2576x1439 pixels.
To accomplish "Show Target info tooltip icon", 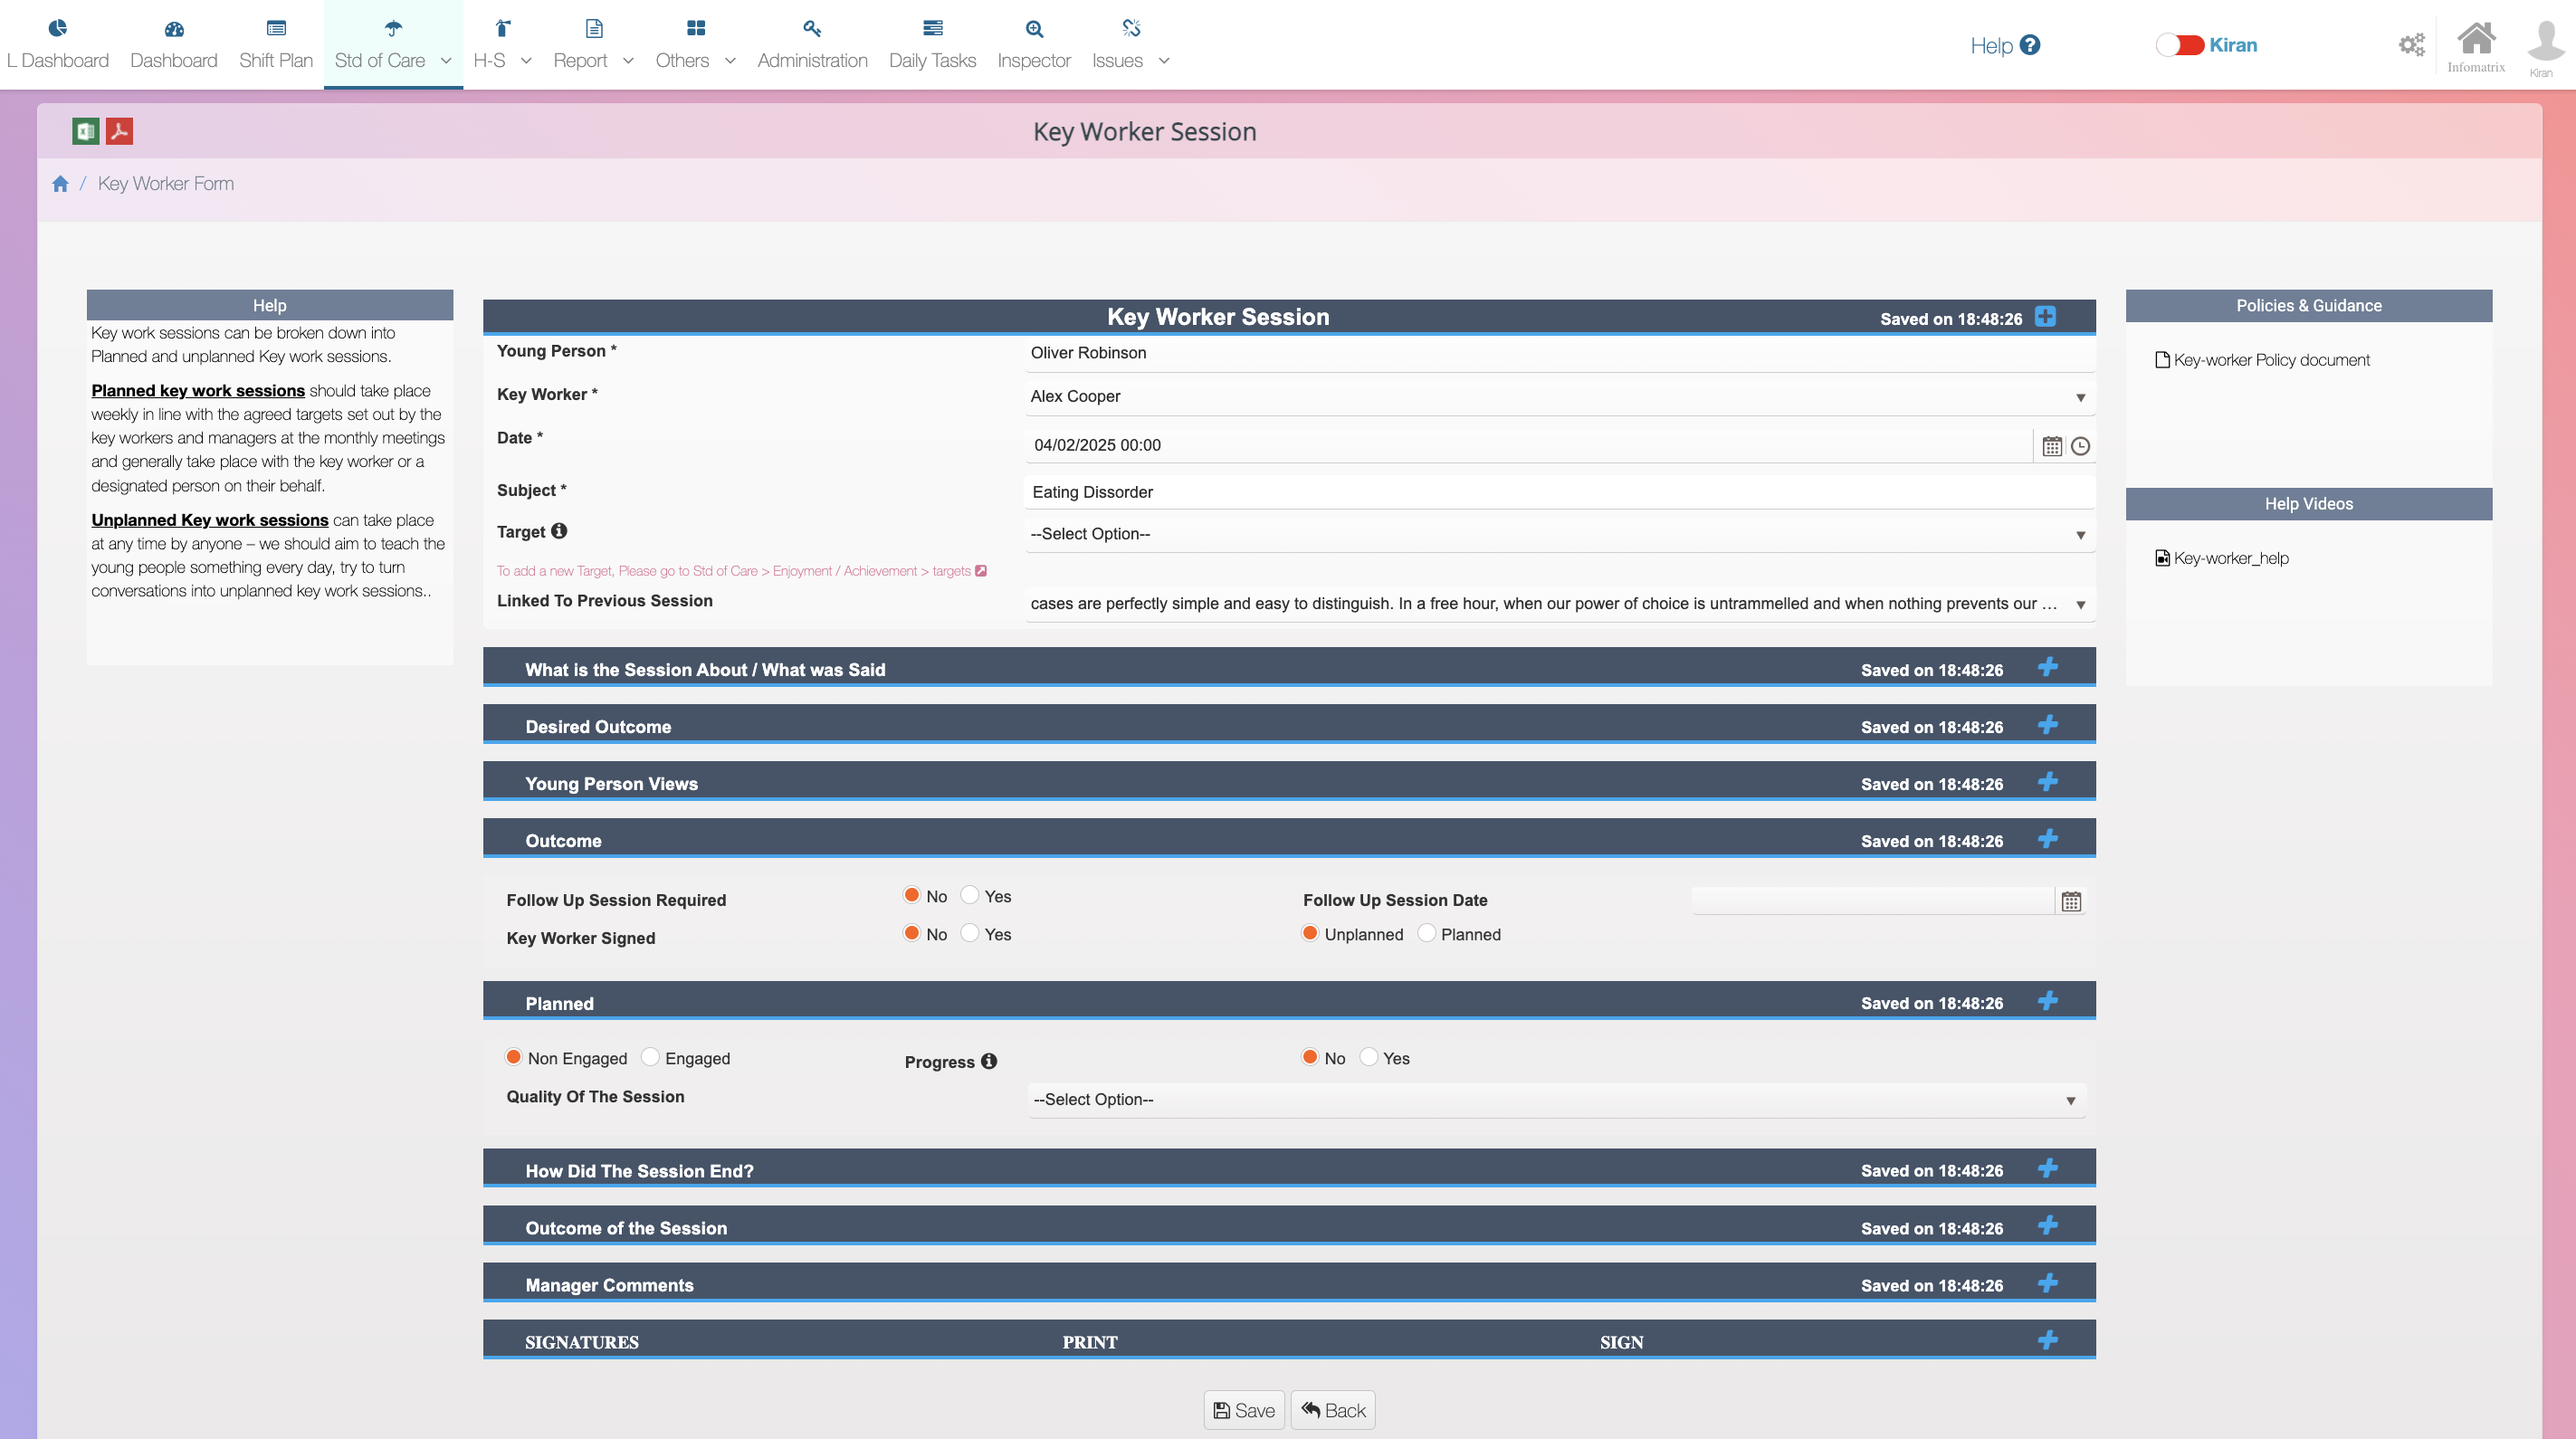I will (559, 531).
